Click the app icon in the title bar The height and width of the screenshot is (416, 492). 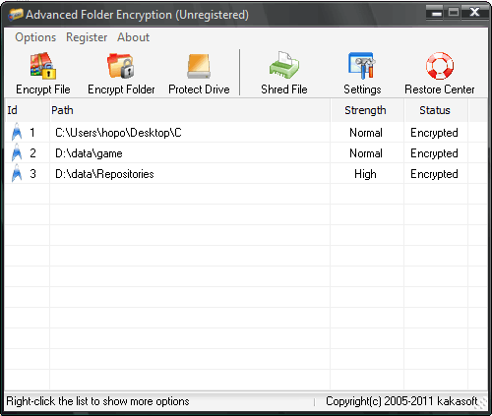[16, 15]
